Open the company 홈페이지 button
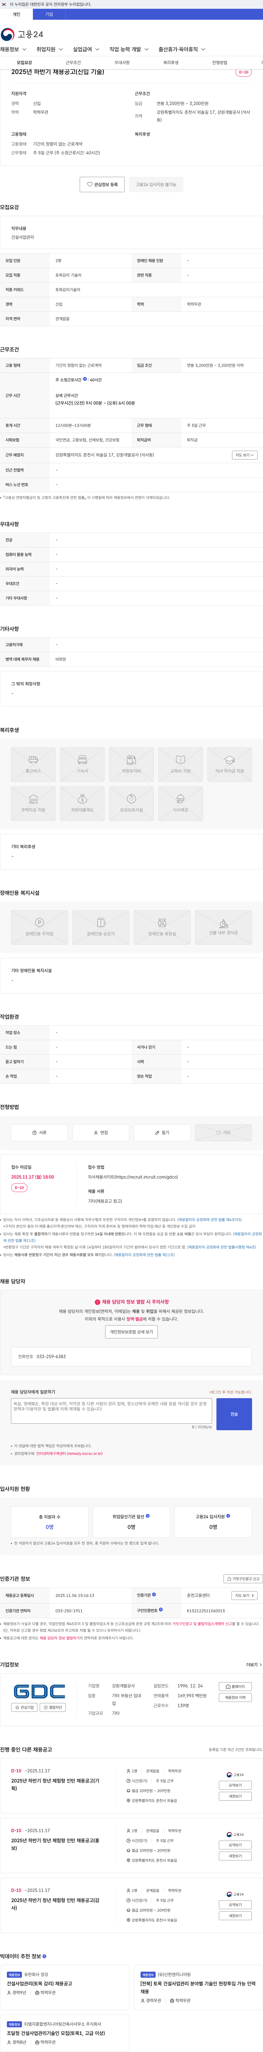This screenshot has width=263, height=2052. 235,1686
